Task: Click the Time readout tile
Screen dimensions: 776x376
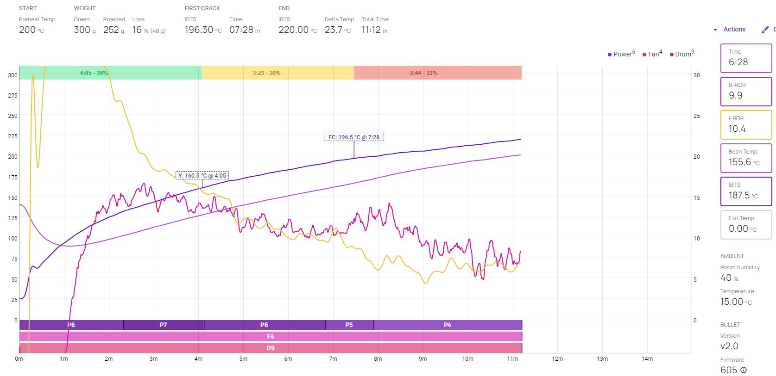Action: click(x=746, y=58)
